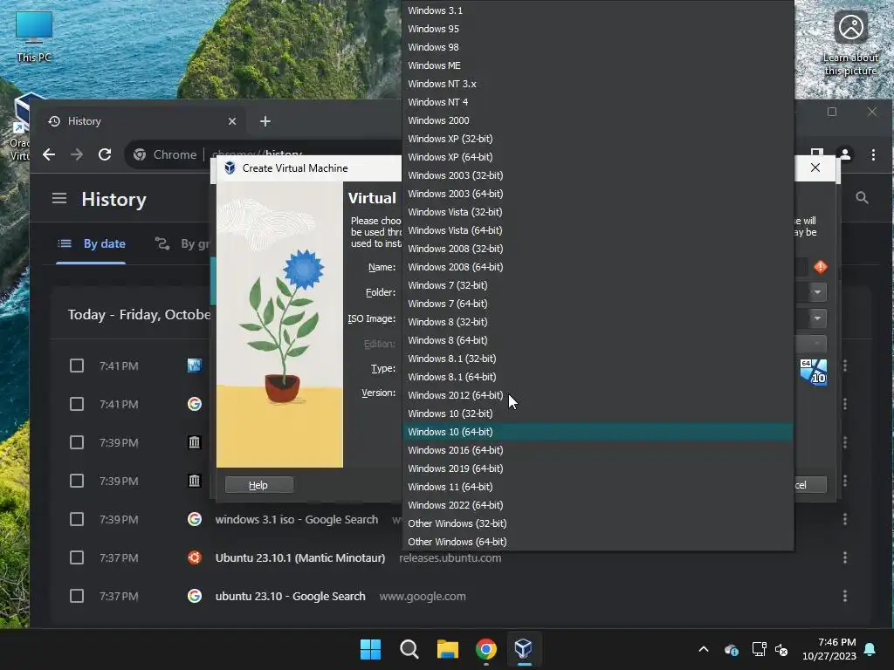Viewport: 894px width, 670px height.
Task: Choose Windows 8.1 (32-bit)
Action: pyautogui.click(x=597, y=359)
